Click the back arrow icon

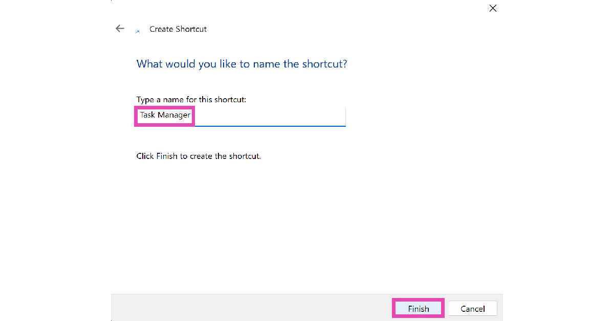pyautogui.click(x=120, y=29)
